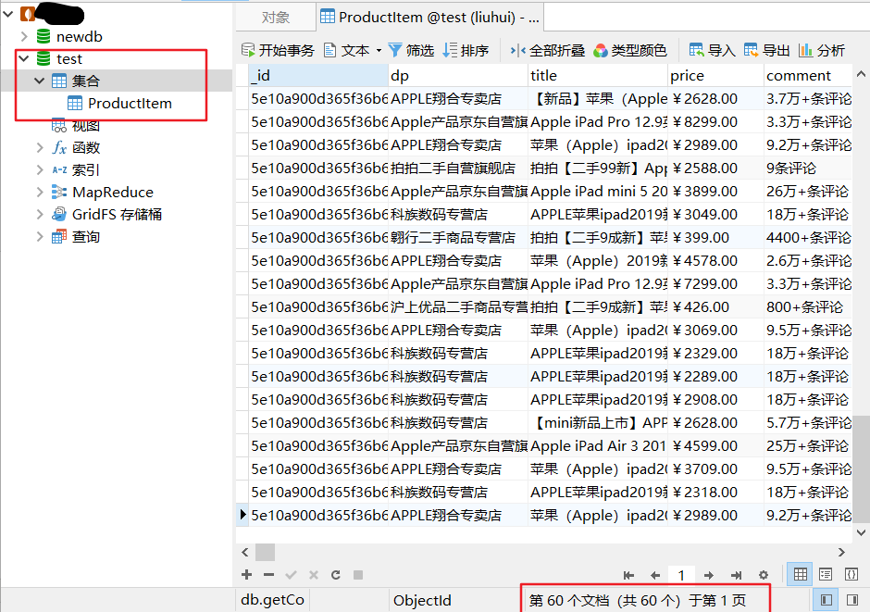Click the title column header
870x612 pixels.
pyautogui.click(x=598, y=76)
